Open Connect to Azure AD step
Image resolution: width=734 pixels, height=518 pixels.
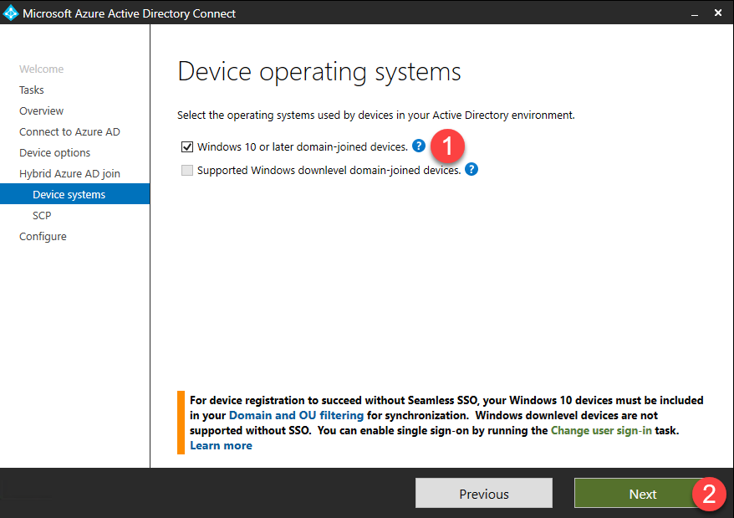point(69,132)
